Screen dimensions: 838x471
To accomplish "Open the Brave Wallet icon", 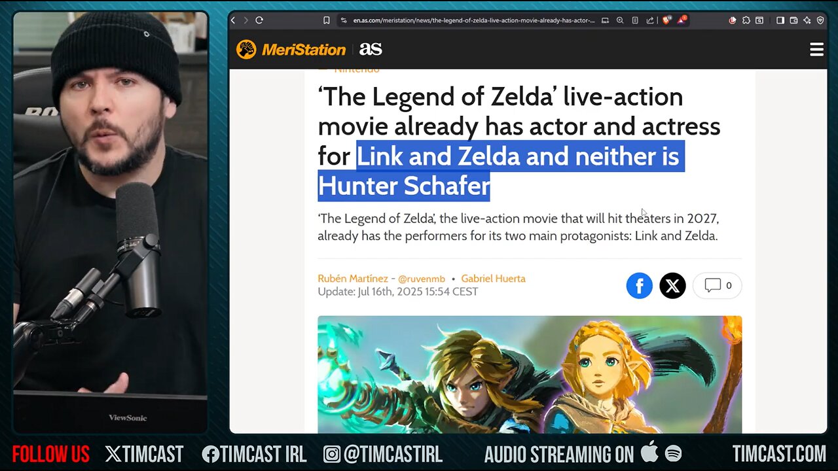I will tap(793, 20).
